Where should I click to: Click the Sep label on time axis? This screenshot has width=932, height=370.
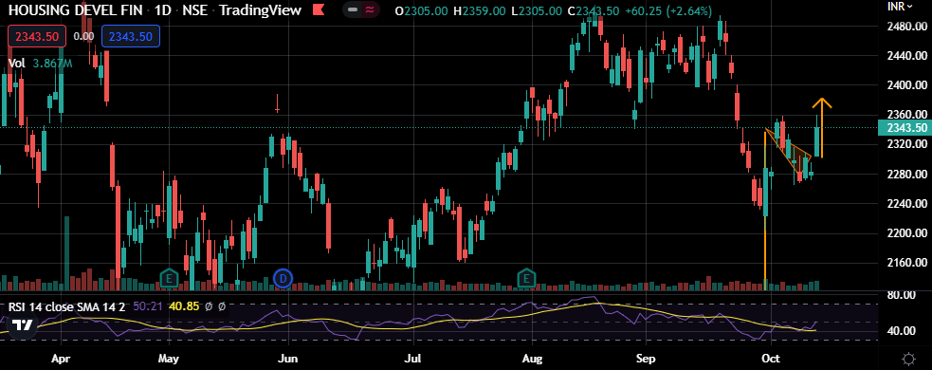pyautogui.click(x=646, y=360)
